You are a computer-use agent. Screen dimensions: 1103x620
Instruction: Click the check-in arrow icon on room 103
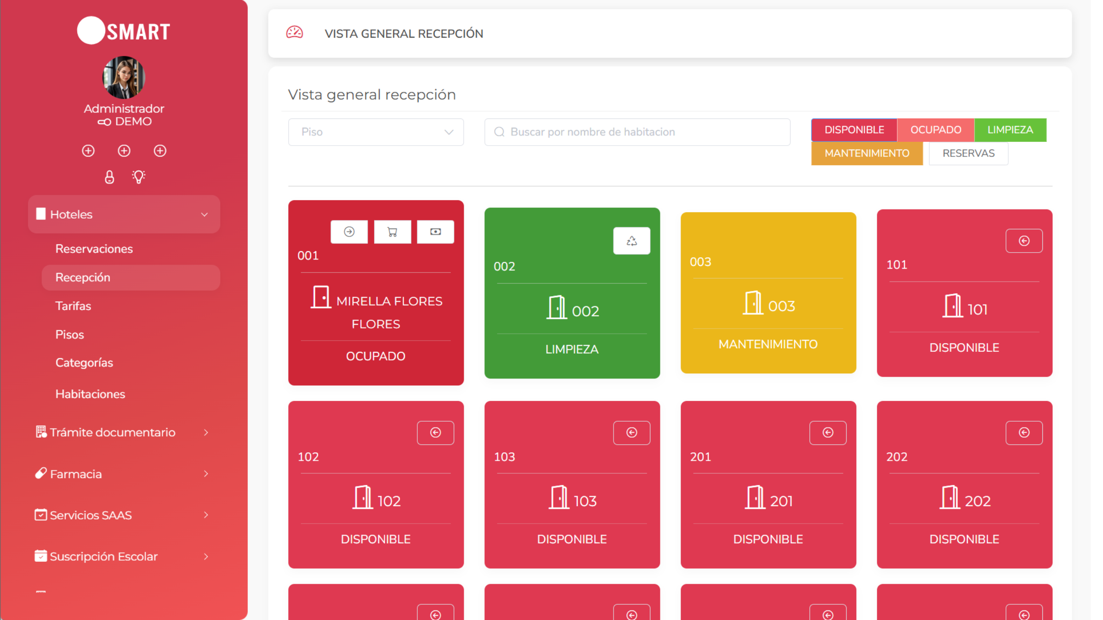pos(631,432)
